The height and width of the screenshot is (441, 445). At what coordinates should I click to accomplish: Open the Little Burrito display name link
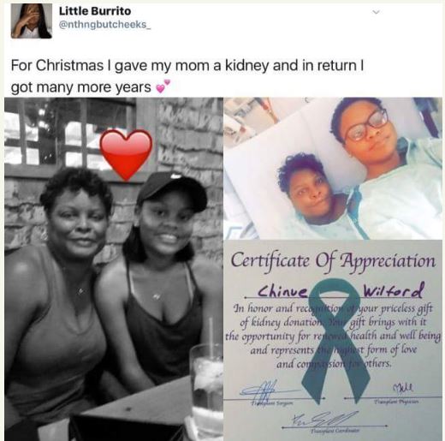tap(95, 11)
